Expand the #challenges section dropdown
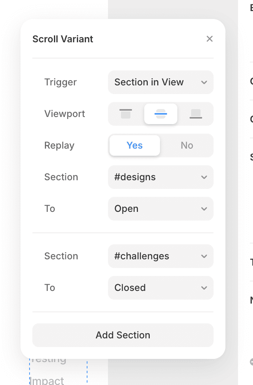The image size is (253, 385). click(x=160, y=256)
